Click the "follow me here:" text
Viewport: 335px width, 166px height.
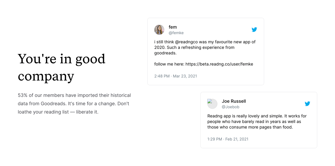tap(169, 64)
